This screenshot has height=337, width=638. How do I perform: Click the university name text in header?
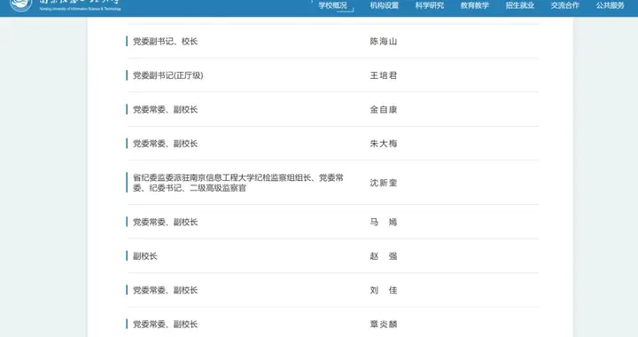coord(80,4)
